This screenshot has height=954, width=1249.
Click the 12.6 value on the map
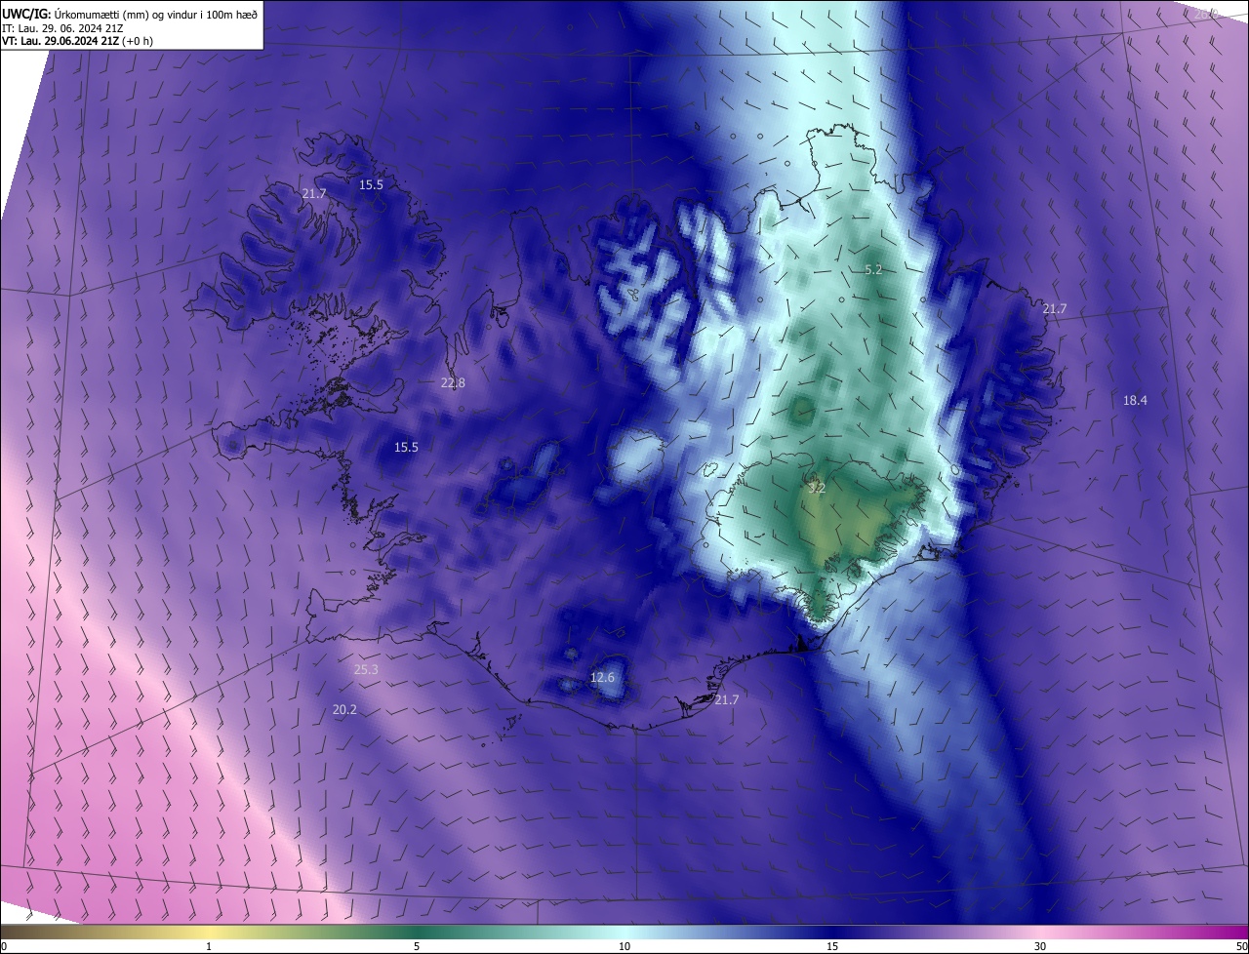[603, 678]
